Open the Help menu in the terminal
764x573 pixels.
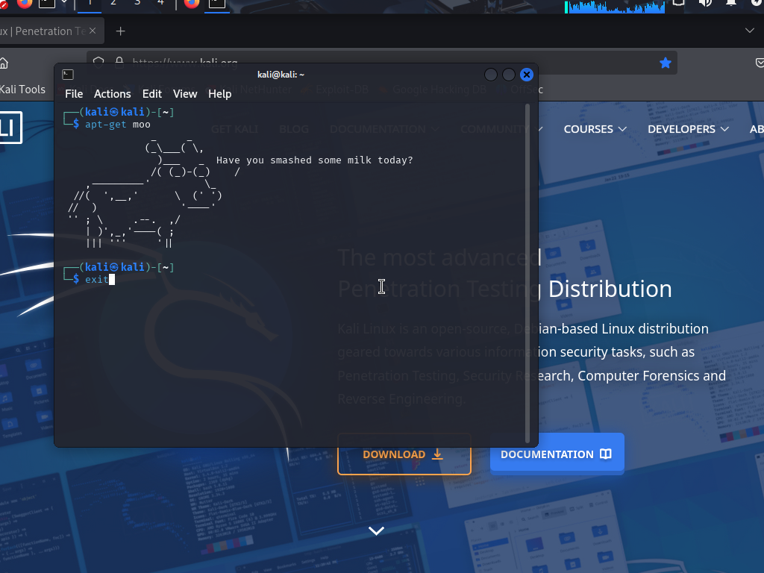220,93
